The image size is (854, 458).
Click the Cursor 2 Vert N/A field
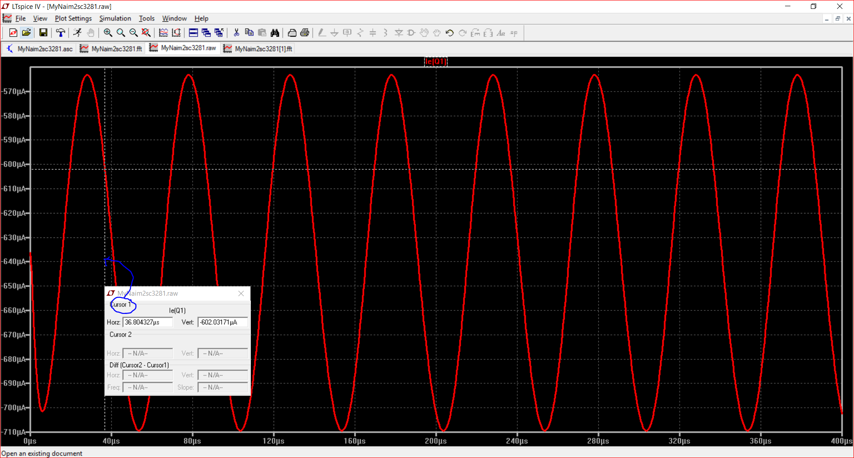[x=223, y=354]
